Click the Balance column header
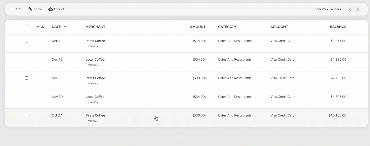 point(338,27)
